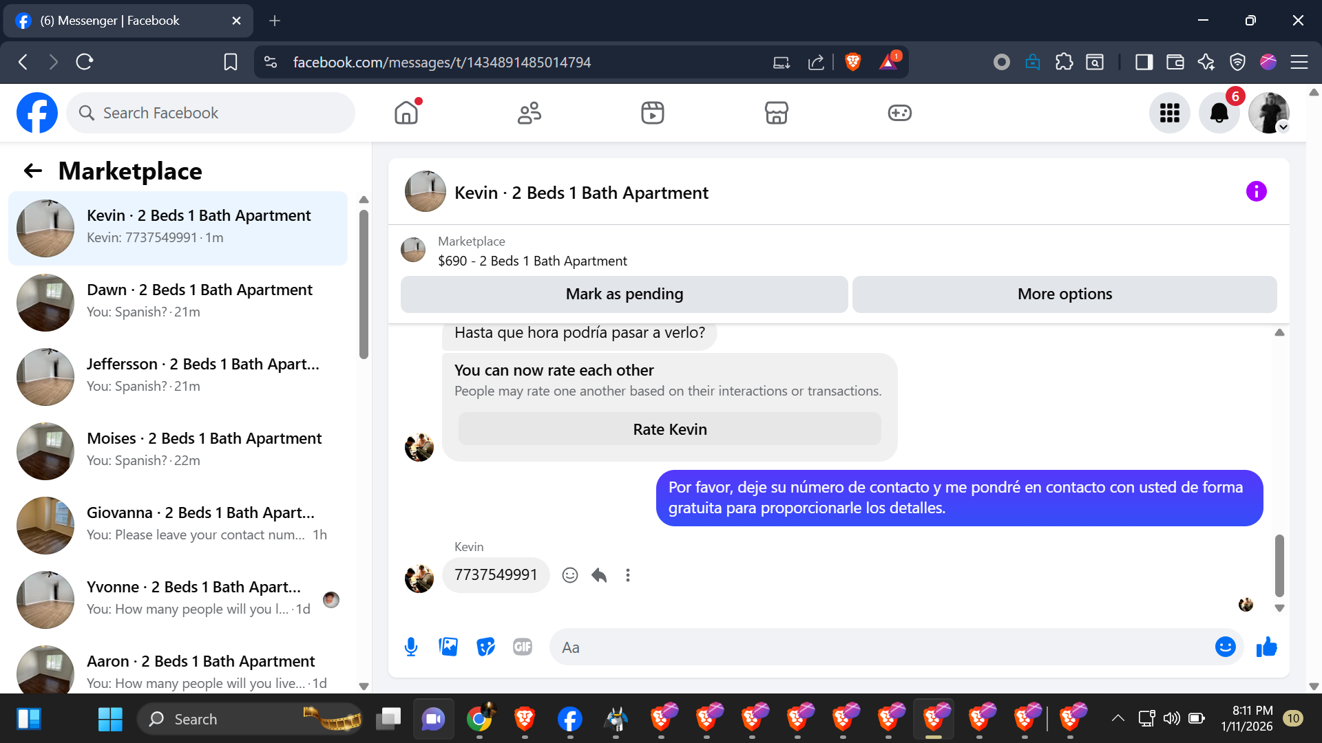Viewport: 1322px width, 743px height.
Task: Open Brave Leo AI icon
Action: point(1206,62)
